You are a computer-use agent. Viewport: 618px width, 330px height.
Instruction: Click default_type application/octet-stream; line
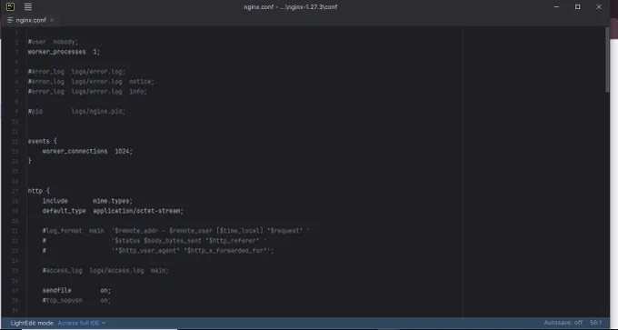click(x=113, y=211)
